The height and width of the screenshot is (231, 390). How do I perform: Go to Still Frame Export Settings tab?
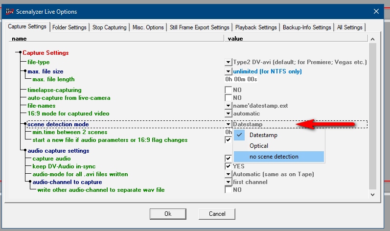click(200, 27)
